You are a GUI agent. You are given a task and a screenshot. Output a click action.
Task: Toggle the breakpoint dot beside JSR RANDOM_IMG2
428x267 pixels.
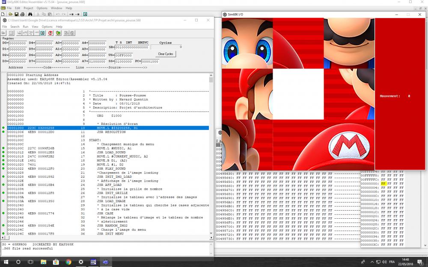point(3,226)
